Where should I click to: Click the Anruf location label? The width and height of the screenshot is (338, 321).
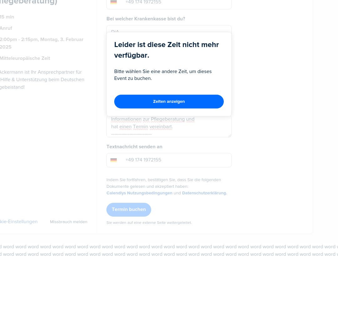click(6, 28)
